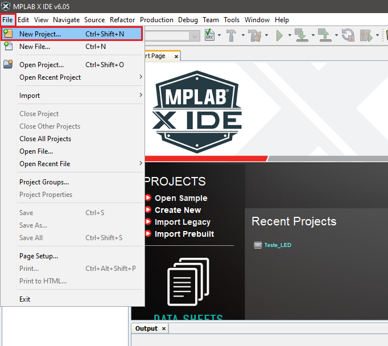The image size is (388, 346).
Task: Click the Open Project folder icon
Action: pos(8,64)
